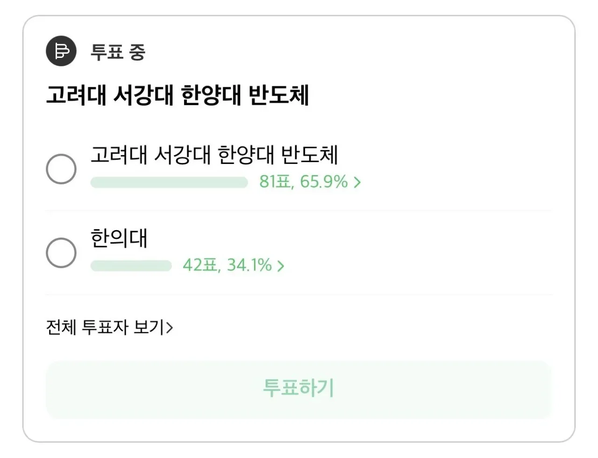This screenshot has height=458, width=598.
Task: Select the 고려대 서강대 한양대 반도체 radio button
Action: 60,169
